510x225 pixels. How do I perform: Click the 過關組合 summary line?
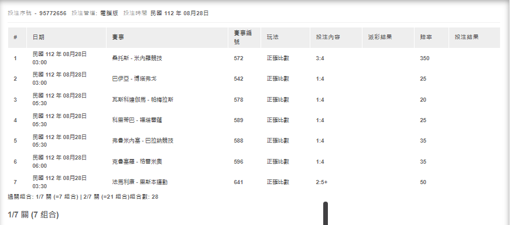[x=83, y=197]
